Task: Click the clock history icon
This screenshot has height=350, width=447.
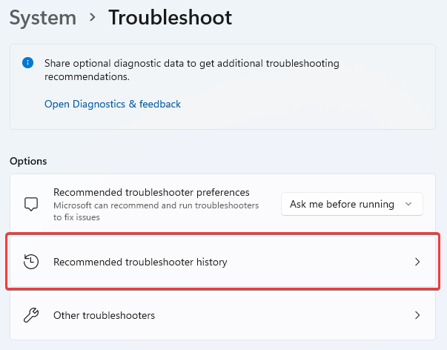Action: 31,262
